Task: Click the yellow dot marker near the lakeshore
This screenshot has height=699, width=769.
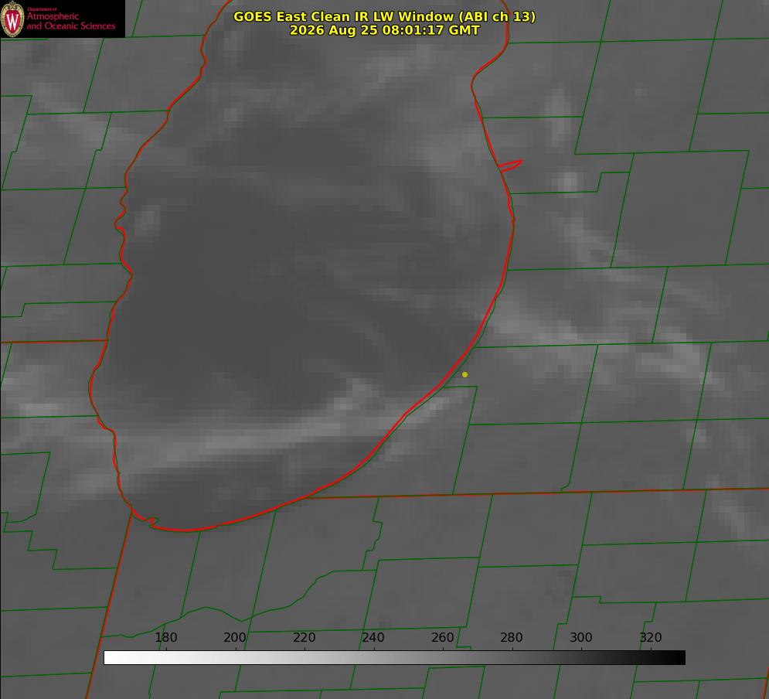Action: pyautogui.click(x=464, y=374)
